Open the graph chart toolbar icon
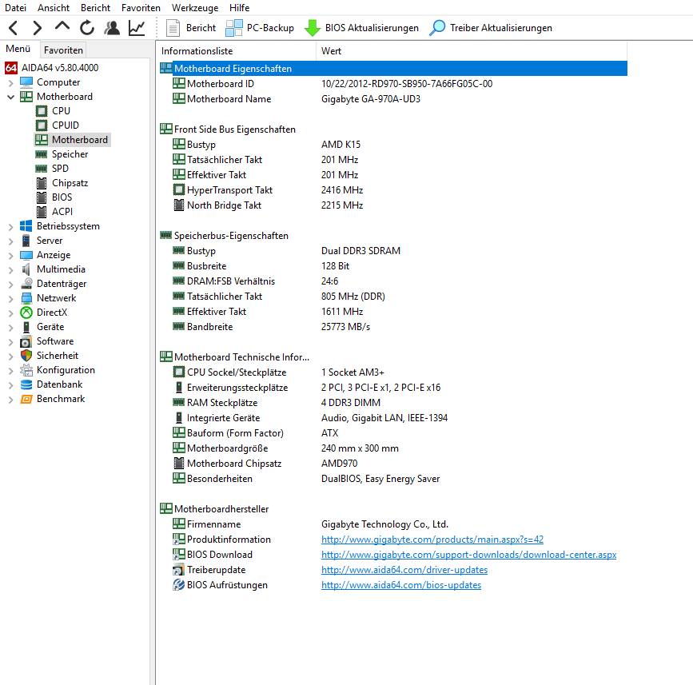Screen dimensions: 693x685 [137, 28]
